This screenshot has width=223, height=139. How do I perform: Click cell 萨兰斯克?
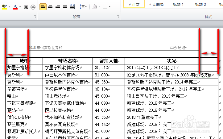coord(24,125)
